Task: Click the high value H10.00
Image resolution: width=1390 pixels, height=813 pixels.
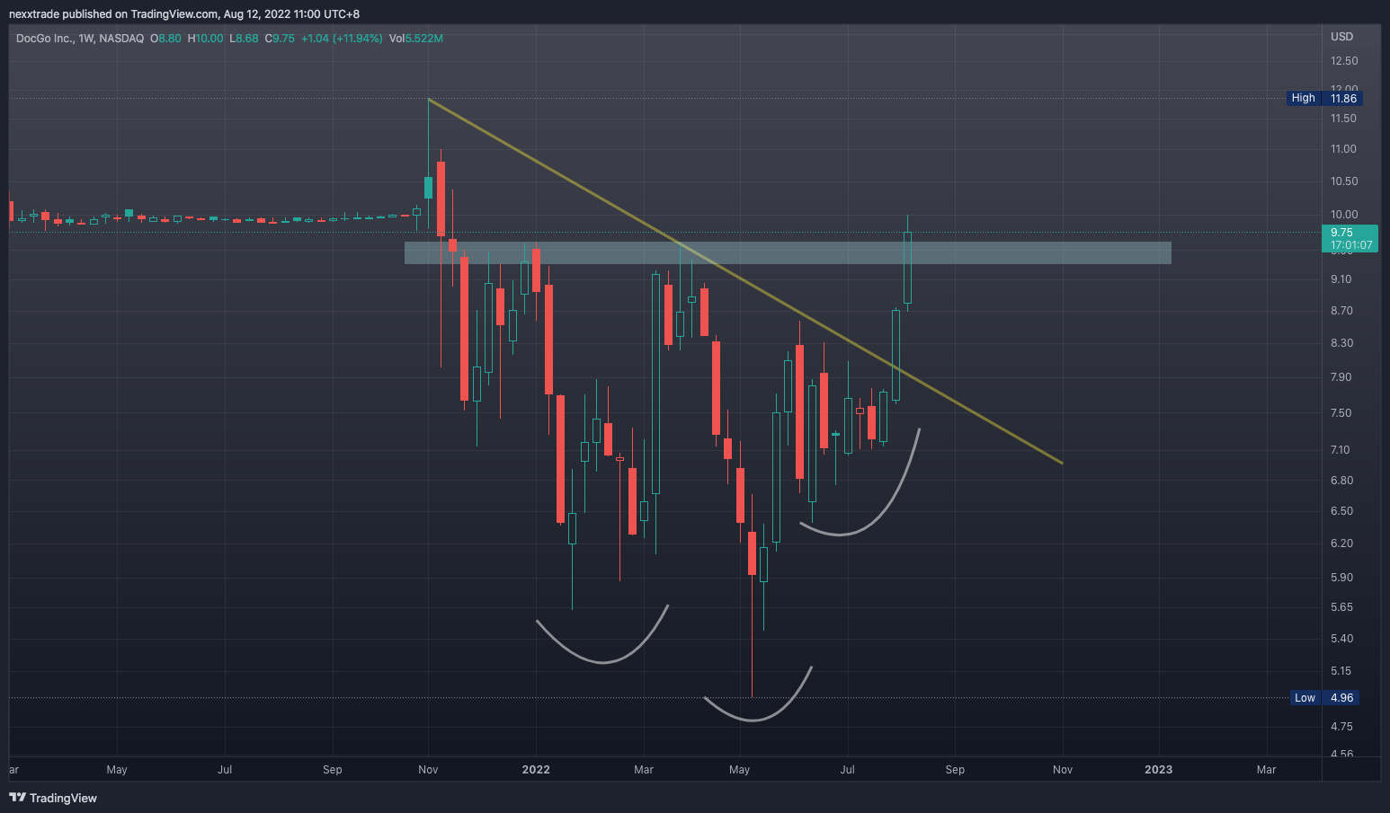Action: point(205,39)
